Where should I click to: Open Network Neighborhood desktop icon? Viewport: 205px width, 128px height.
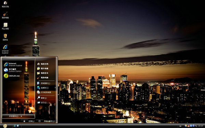pyautogui.click(x=5, y=26)
